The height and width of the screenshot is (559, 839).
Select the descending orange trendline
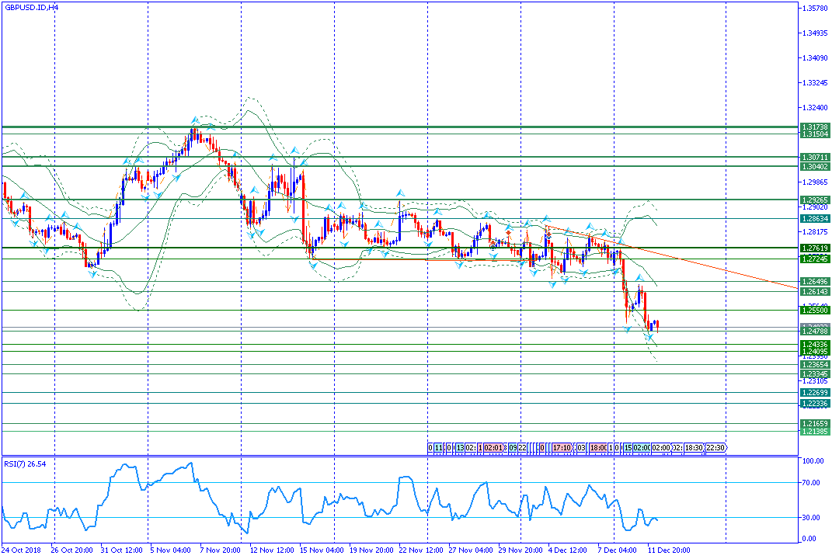[x=699, y=265]
